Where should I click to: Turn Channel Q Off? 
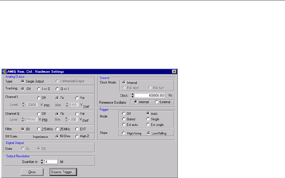(x=39, y=114)
